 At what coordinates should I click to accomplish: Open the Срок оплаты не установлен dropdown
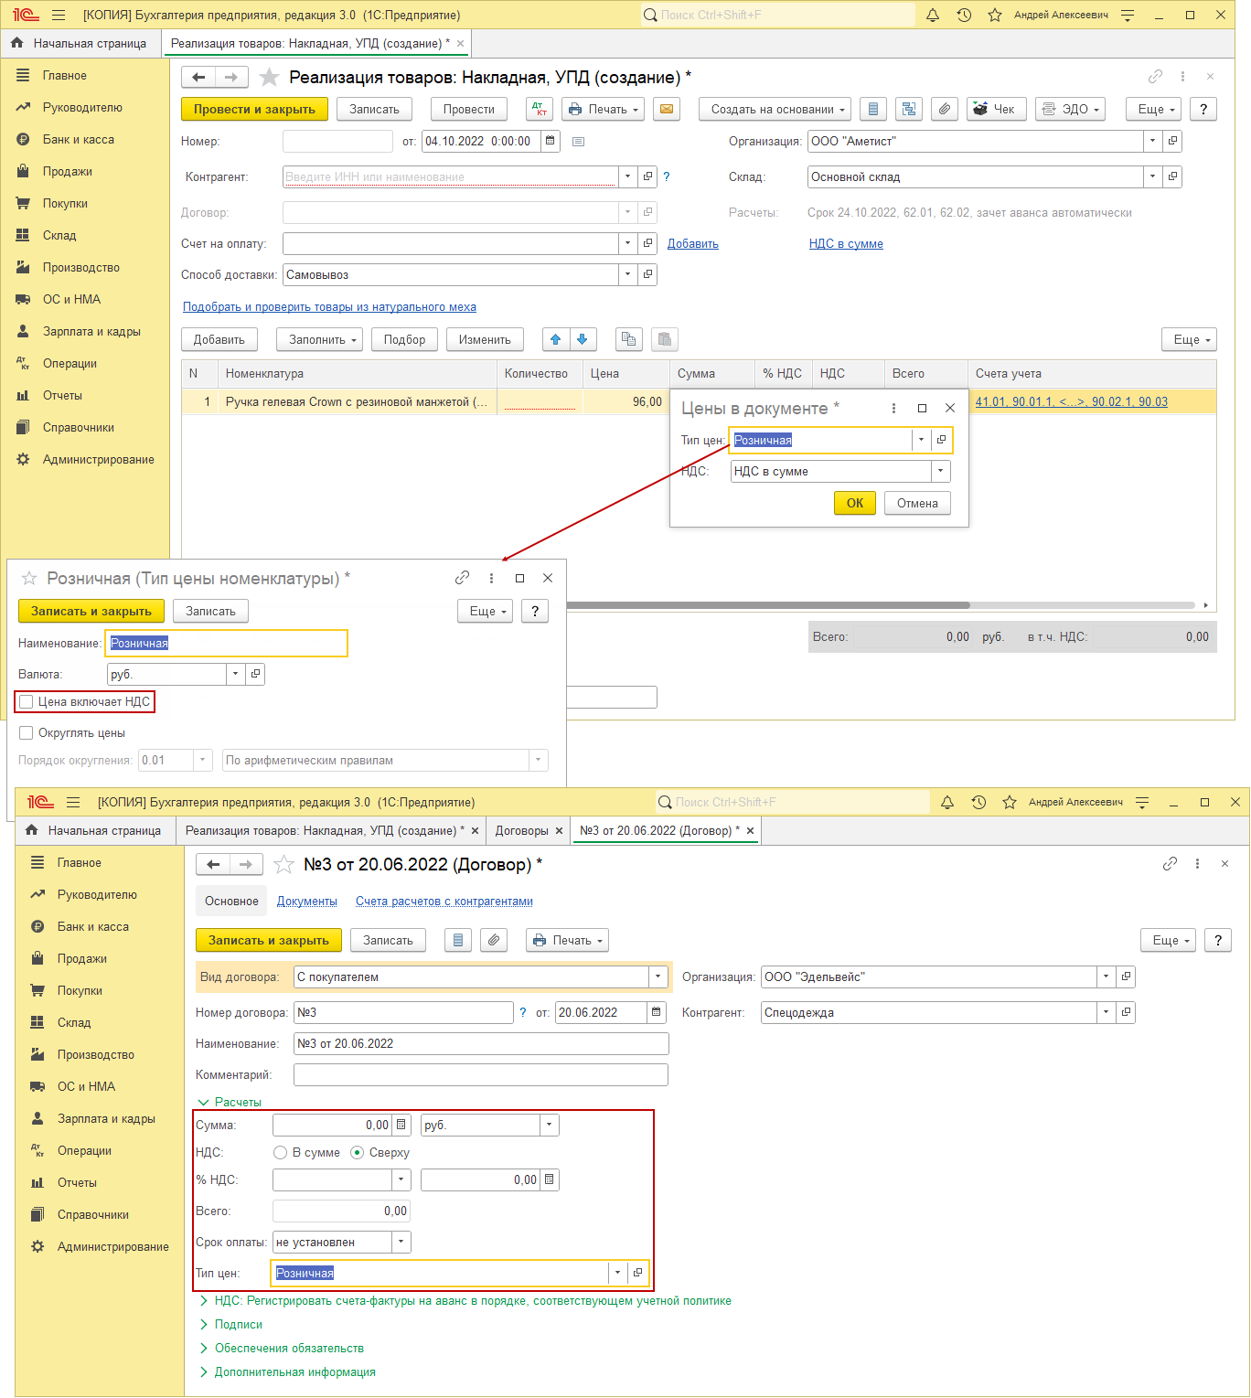pos(401,1242)
